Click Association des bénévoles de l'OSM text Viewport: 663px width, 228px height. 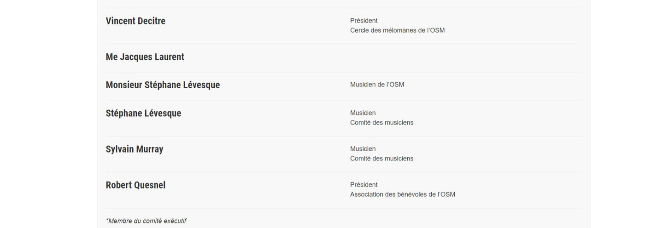[402, 194]
